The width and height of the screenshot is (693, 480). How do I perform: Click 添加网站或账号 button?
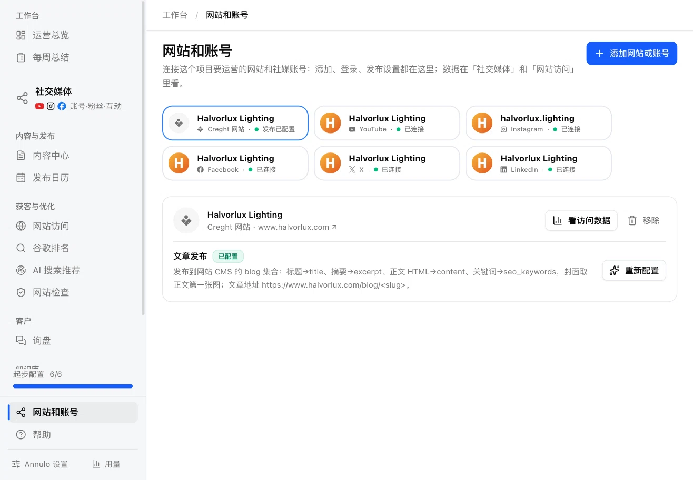[631, 53]
